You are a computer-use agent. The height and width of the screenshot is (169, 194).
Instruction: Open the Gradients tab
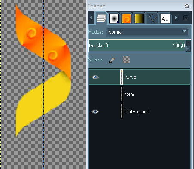click(x=139, y=18)
